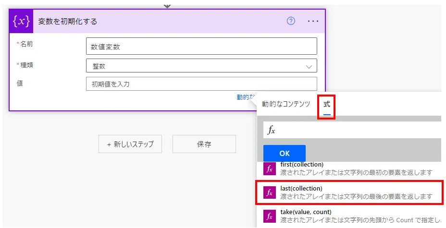
Task: Click the fx icon beside last(collection)
Action: point(270,192)
